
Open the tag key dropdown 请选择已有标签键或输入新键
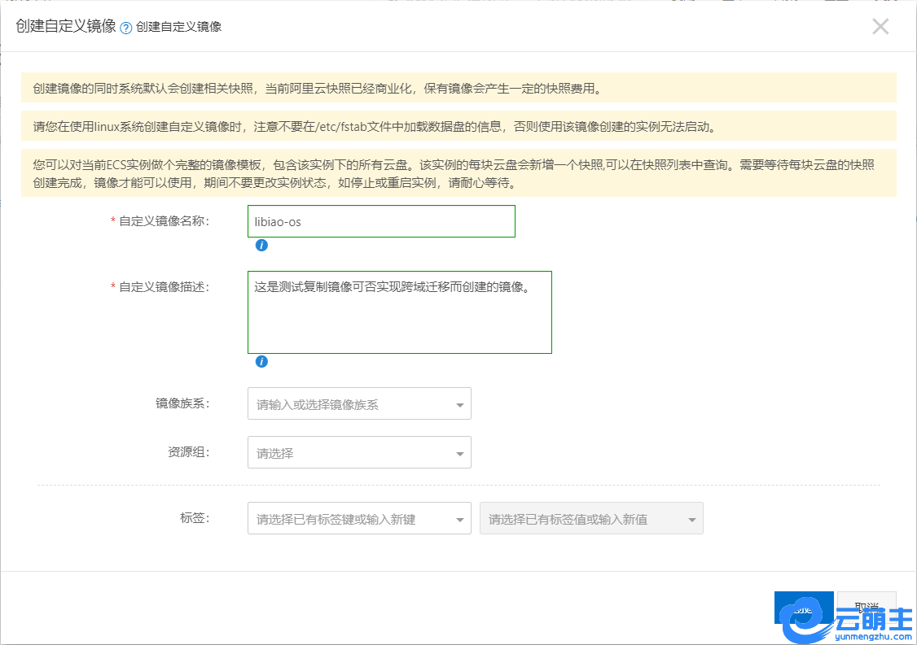359,519
